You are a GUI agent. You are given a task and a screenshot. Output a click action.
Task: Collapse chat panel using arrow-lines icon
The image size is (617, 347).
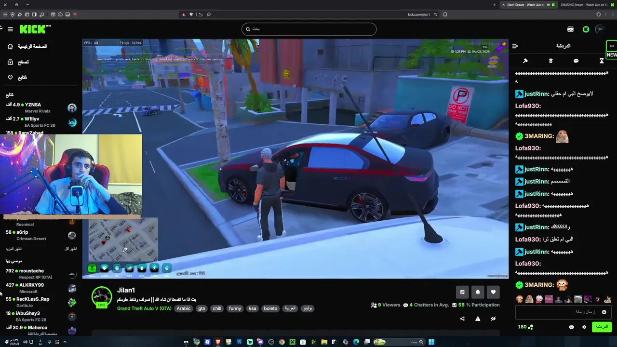click(x=515, y=46)
